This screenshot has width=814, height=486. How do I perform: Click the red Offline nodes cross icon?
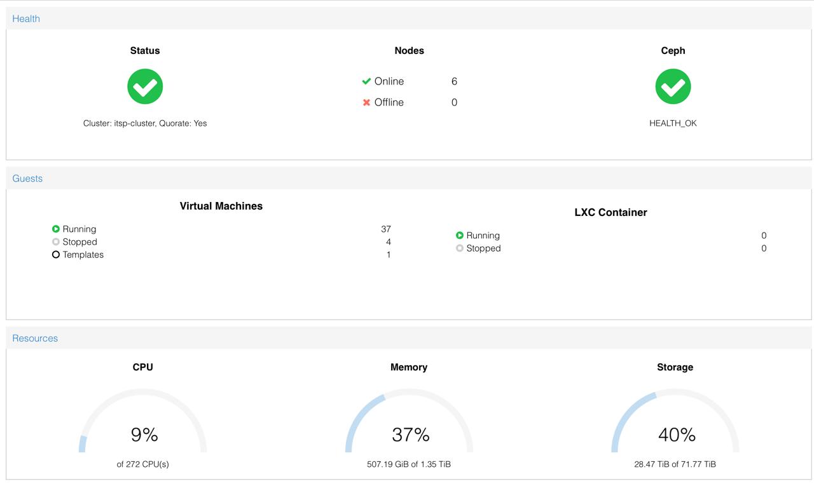(x=366, y=102)
